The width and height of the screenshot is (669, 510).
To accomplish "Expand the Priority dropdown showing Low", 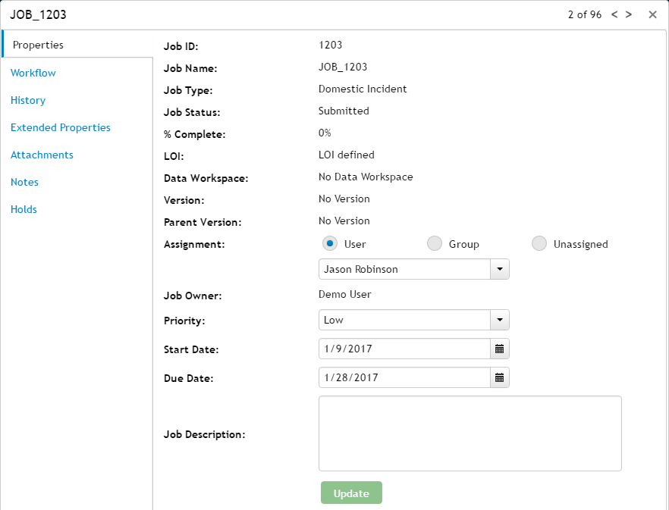I will [500, 320].
